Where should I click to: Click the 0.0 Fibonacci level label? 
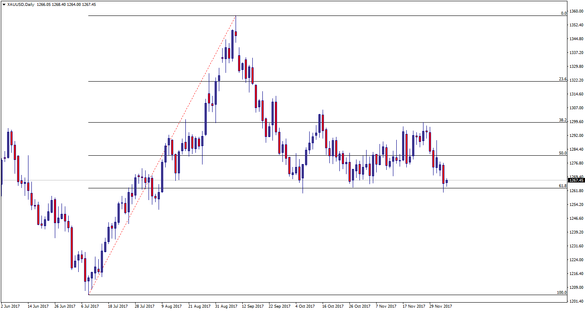tap(563, 13)
